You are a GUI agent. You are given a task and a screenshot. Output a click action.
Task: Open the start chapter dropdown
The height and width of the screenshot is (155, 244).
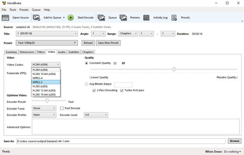click(147, 33)
